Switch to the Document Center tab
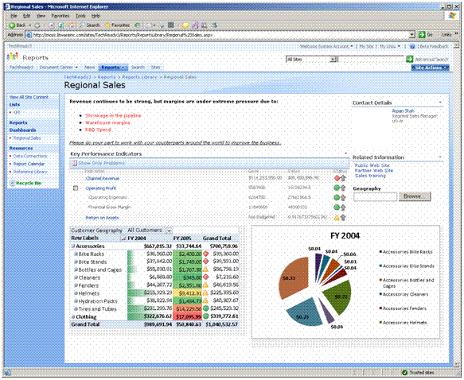The image size is (464, 380). pyautogui.click(x=58, y=68)
